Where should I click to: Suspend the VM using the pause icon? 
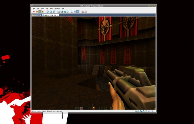(x=37, y=12)
